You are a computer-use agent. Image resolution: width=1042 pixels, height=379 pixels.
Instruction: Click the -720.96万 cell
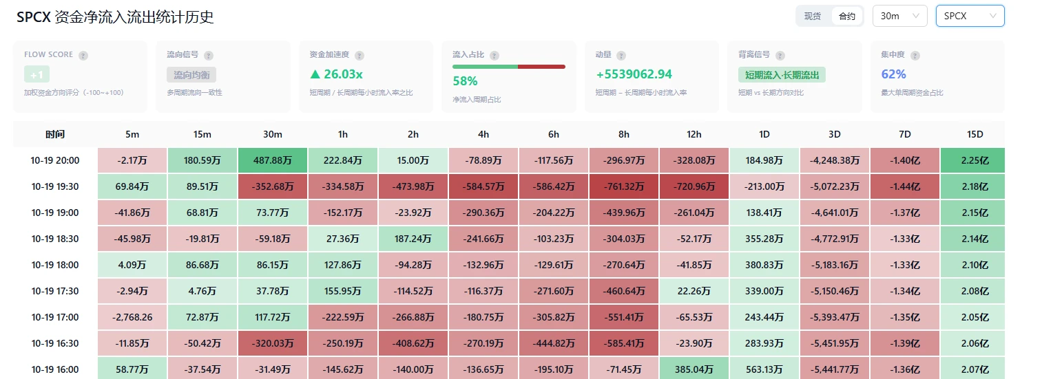[x=694, y=186]
